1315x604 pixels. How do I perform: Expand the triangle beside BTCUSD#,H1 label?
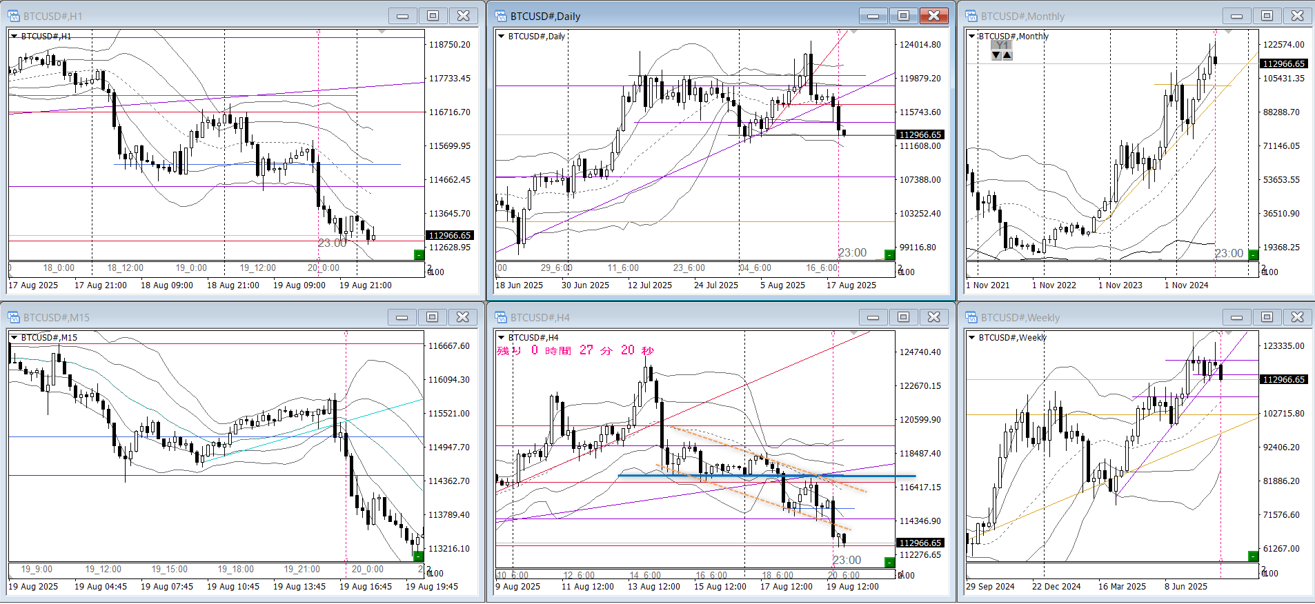pyautogui.click(x=14, y=36)
